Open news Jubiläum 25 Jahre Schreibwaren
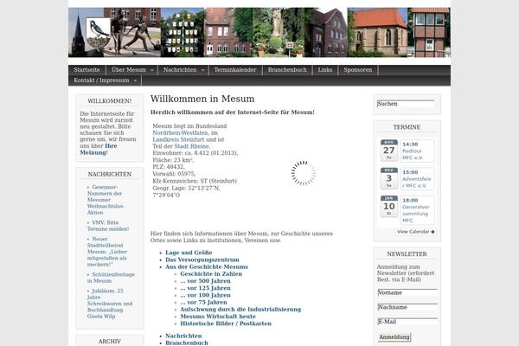The height and width of the screenshot is (346, 519). [x=110, y=304]
